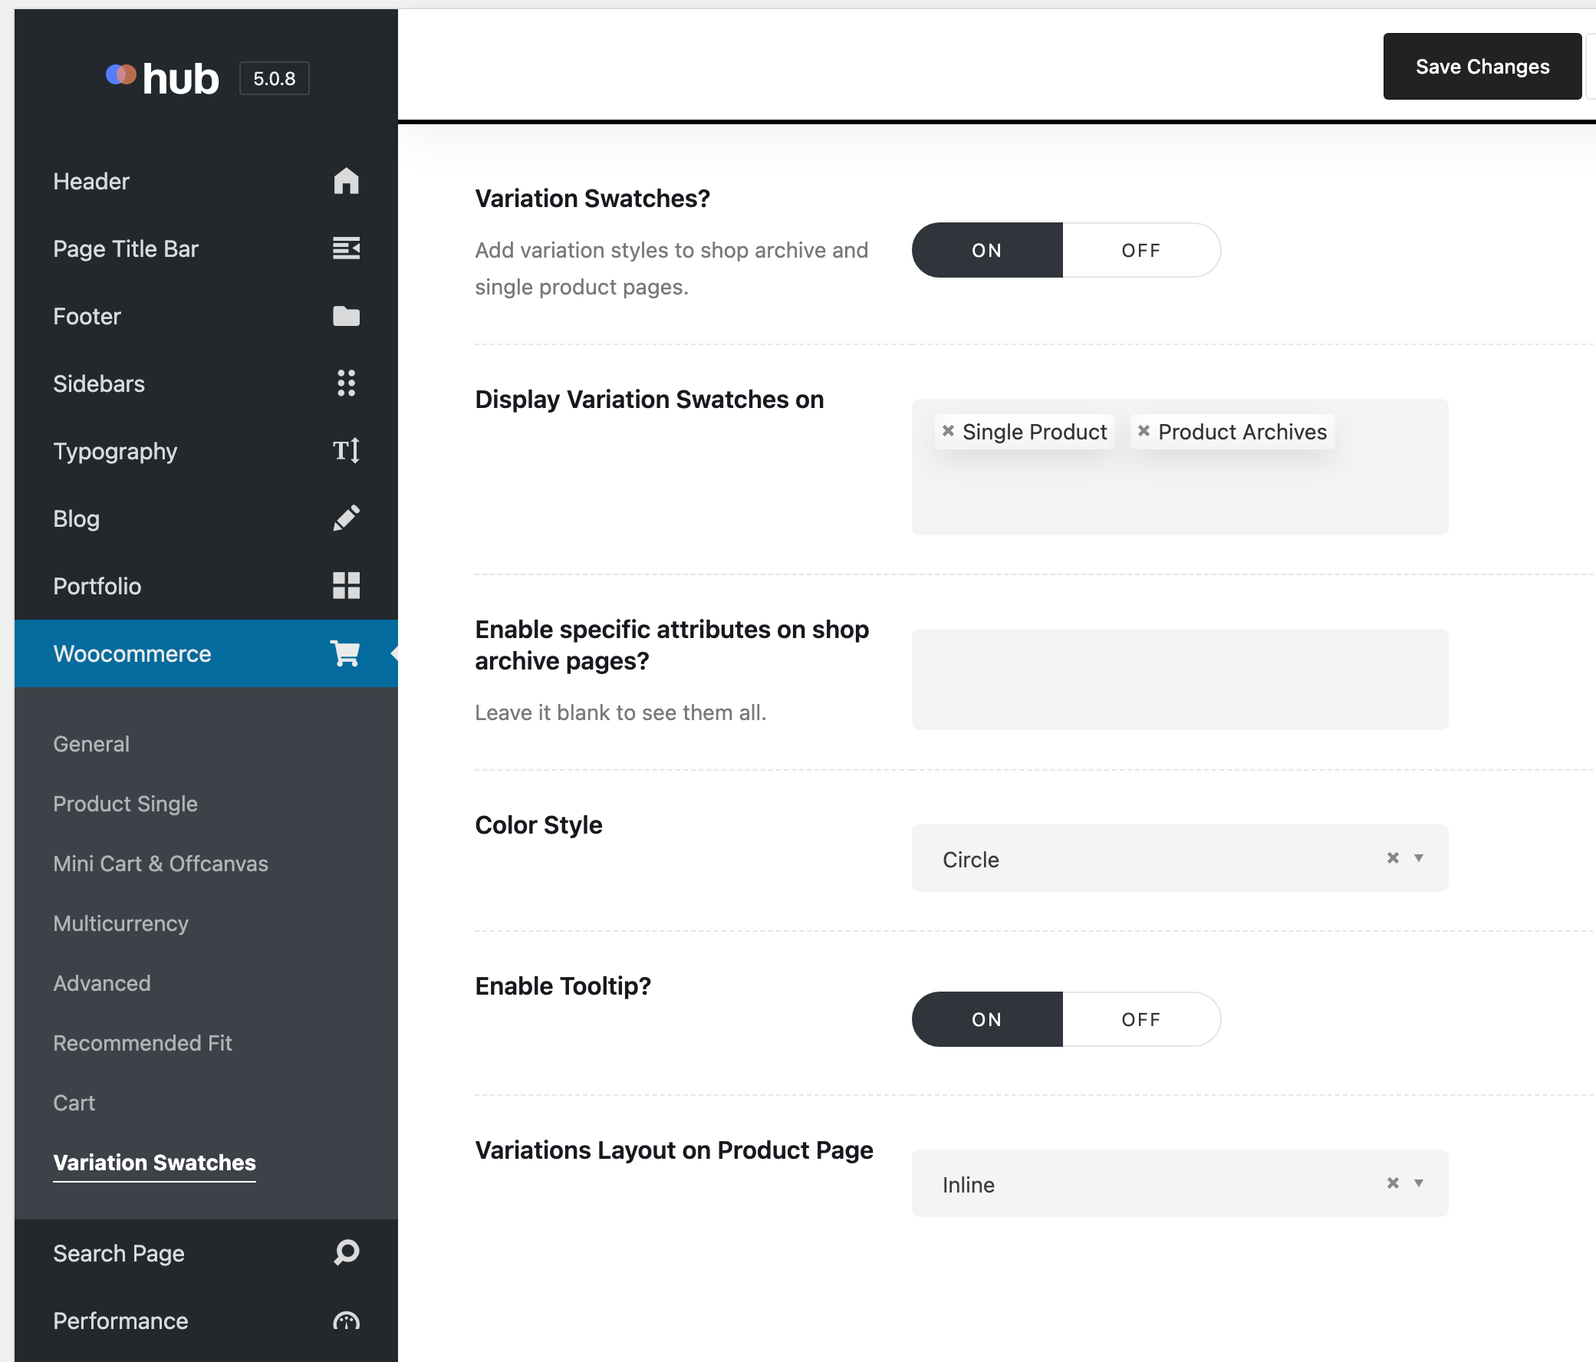
Task: Click the Portfolio grid icon
Action: tap(346, 585)
